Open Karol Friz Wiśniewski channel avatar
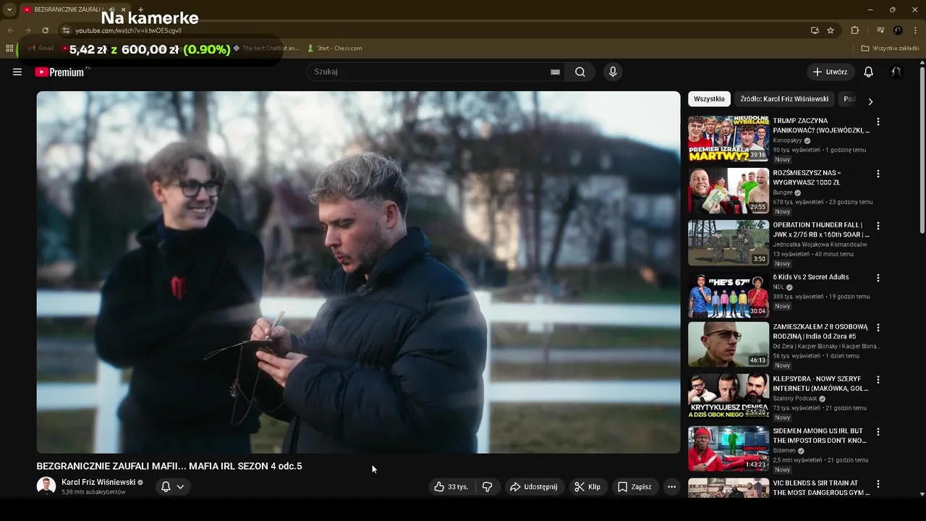 [x=46, y=486]
